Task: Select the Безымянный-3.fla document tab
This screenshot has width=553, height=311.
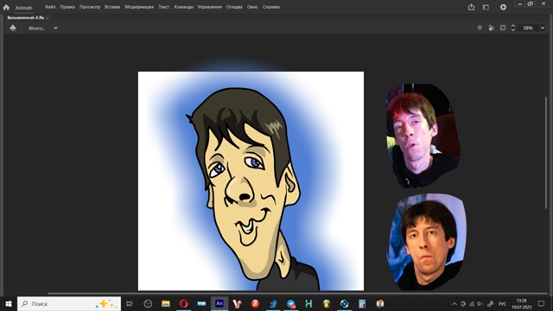Action: coord(25,17)
